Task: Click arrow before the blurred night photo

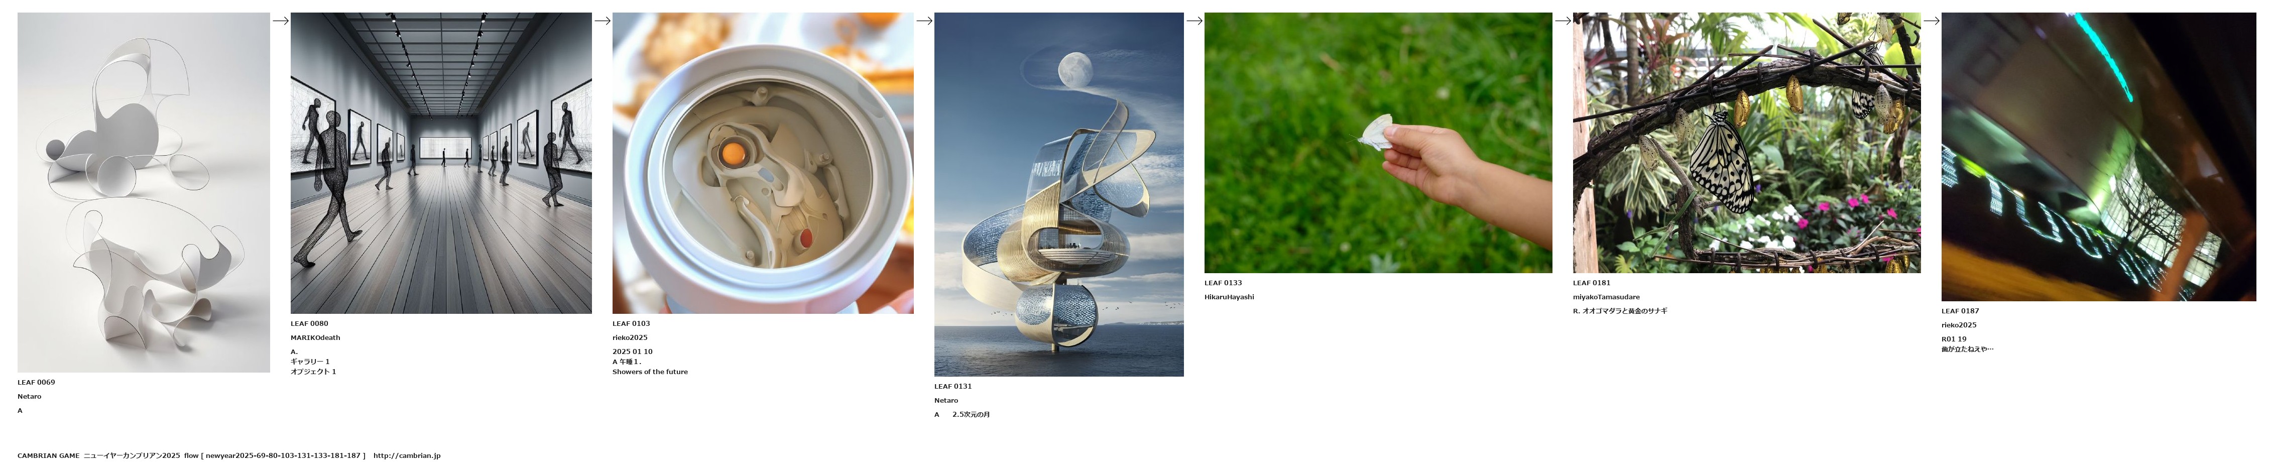Action: (1932, 20)
